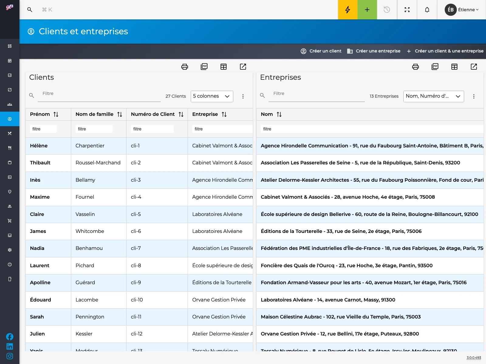Viewport: 486px width, 364px height.
Task: Click 'Créer un client'
Action: click(x=321, y=51)
